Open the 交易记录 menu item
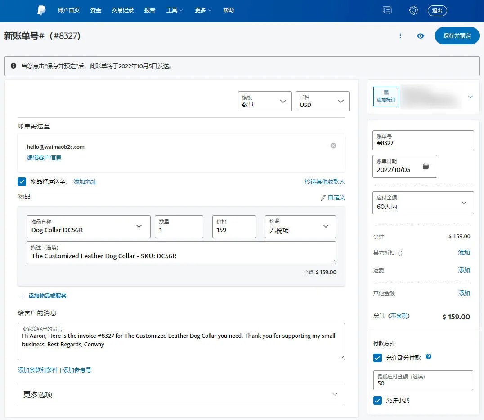484x420 pixels. pos(122,10)
